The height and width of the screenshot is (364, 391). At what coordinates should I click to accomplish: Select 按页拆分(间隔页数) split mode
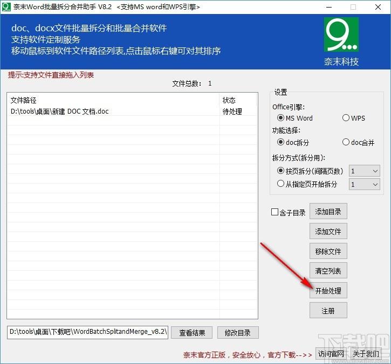click(x=310, y=171)
